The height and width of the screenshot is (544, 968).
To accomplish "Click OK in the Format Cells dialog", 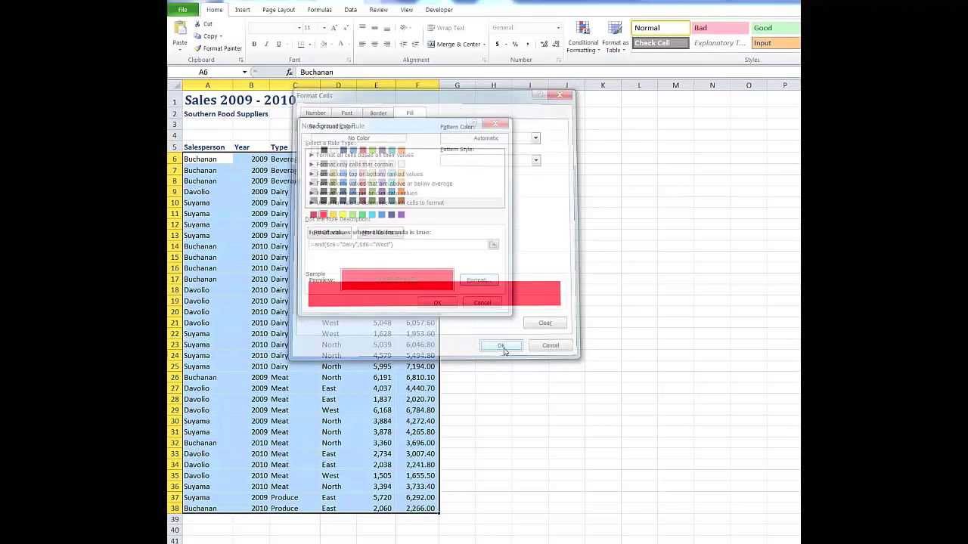I will pyautogui.click(x=501, y=345).
